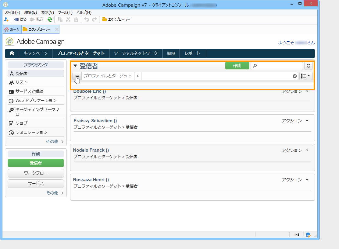Click the ワークフロー create button
Image resolution: width=339 pixels, height=249 pixels.
[36, 173]
